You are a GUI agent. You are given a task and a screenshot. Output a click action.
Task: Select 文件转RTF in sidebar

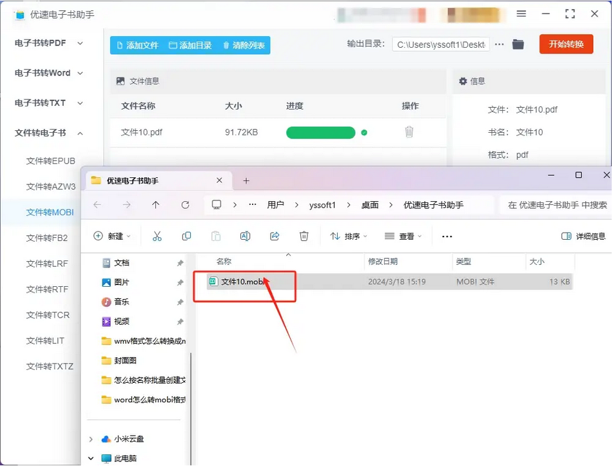[x=47, y=289]
